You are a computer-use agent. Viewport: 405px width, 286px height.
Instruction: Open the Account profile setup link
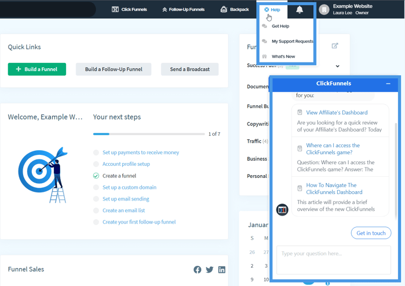(x=126, y=164)
